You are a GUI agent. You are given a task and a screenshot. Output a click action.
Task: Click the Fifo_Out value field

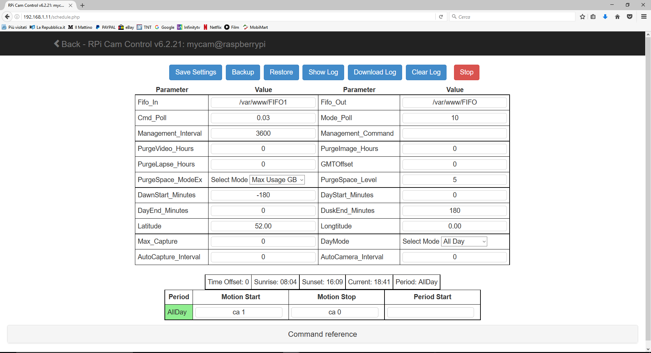455,103
